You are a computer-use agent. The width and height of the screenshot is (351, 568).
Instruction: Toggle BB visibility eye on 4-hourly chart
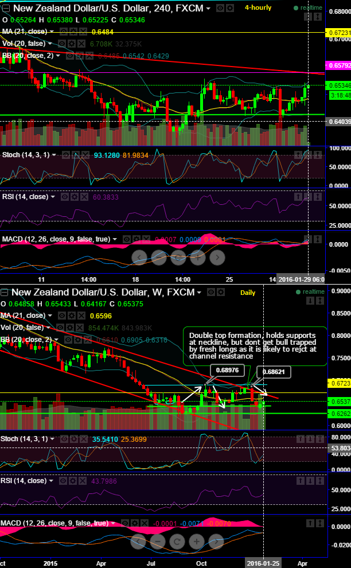click(x=69, y=56)
